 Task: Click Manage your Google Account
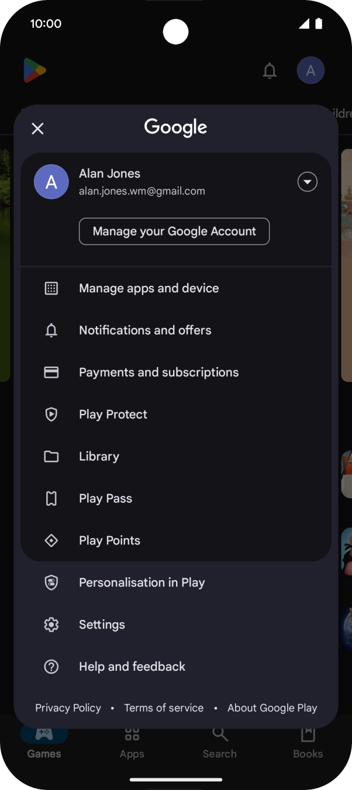tap(174, 231)
